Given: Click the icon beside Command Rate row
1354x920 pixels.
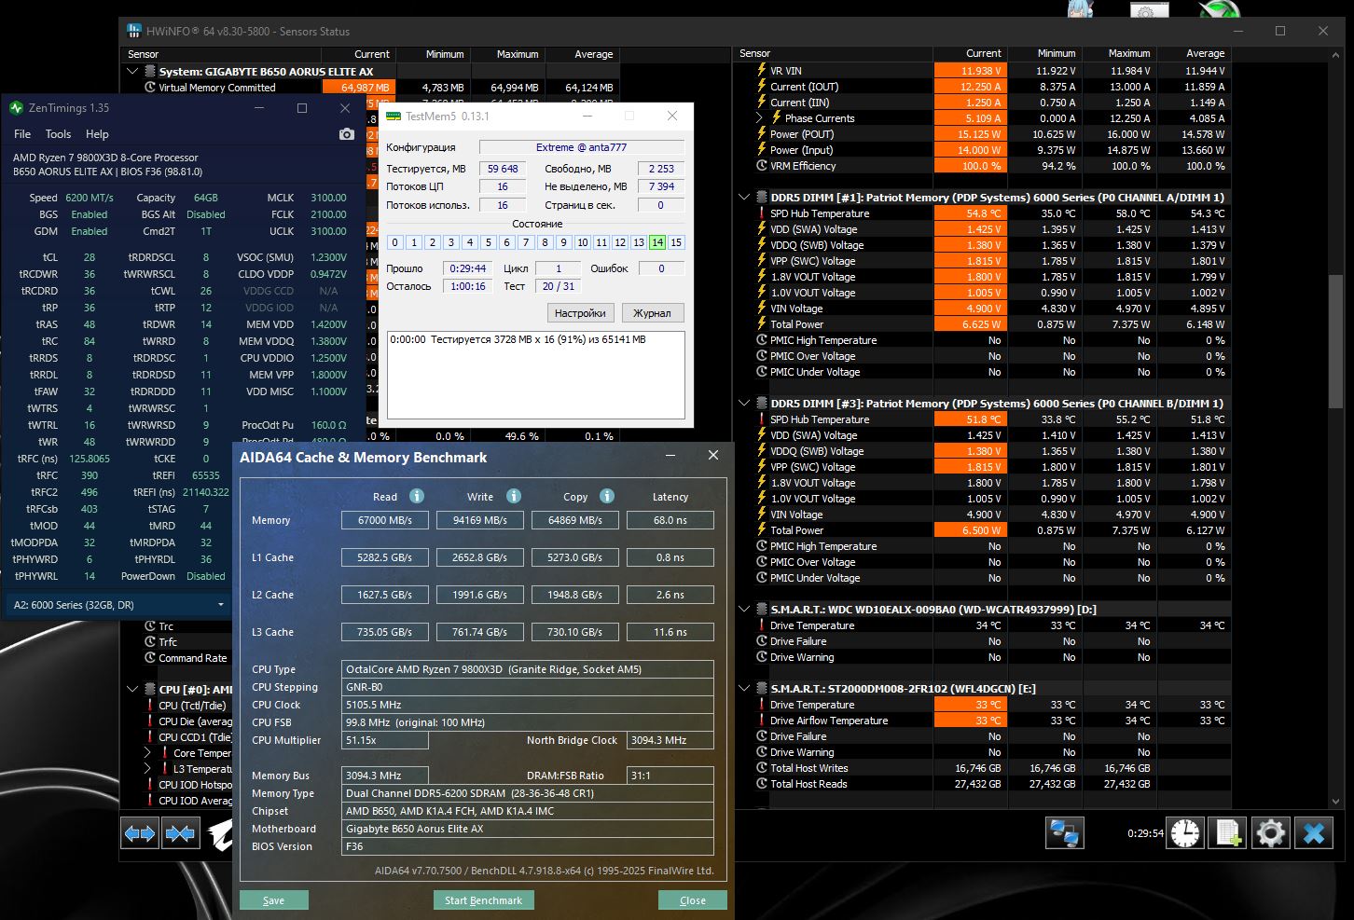Looking at the screenshot, I should coord(150,658).
